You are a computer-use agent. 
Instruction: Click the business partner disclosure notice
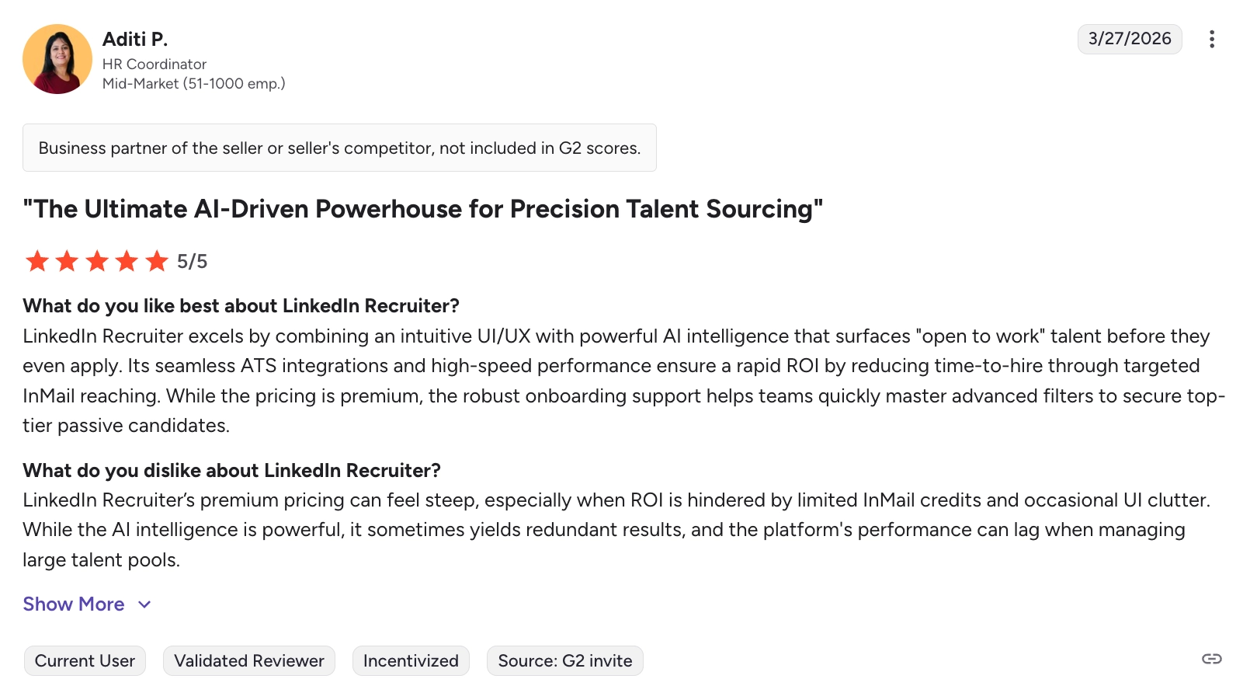point(339,148)
